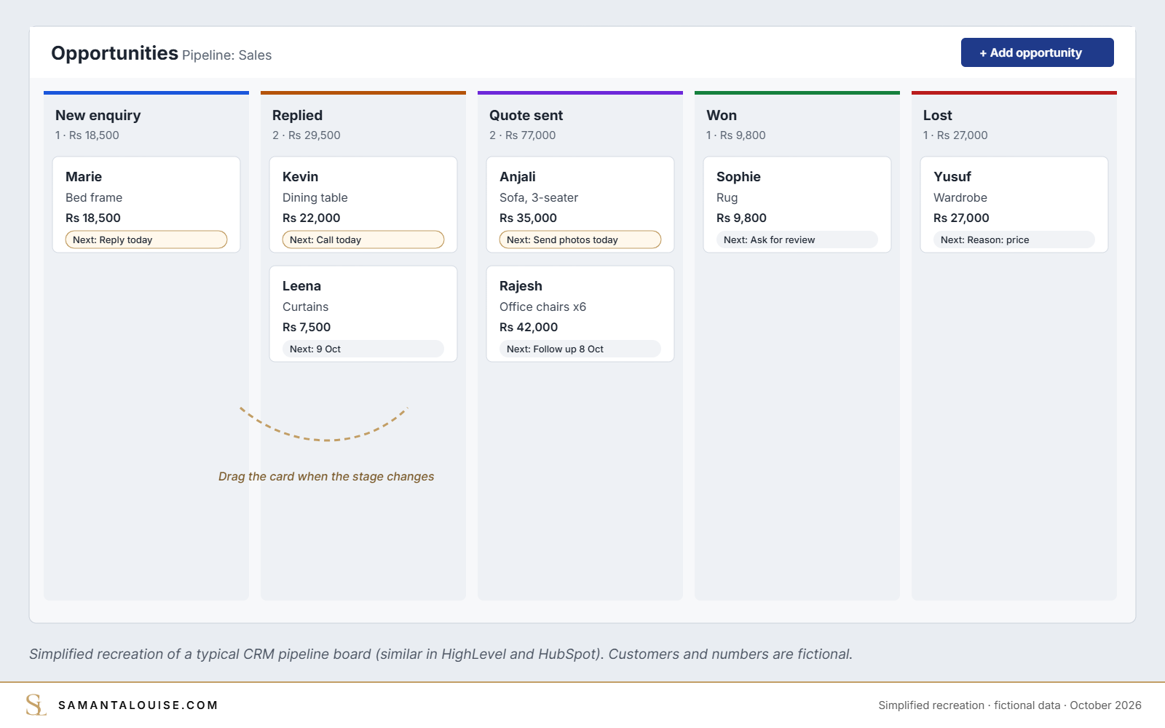The image size is (1165, 728).
Task: Click the 'Bed frame' item text
Action: pyautogui.click(x=94, y=197)
